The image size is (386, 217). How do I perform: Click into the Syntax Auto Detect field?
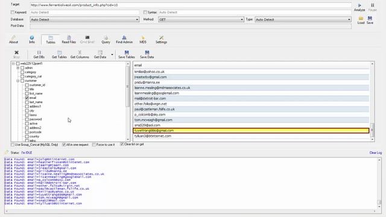255,12
